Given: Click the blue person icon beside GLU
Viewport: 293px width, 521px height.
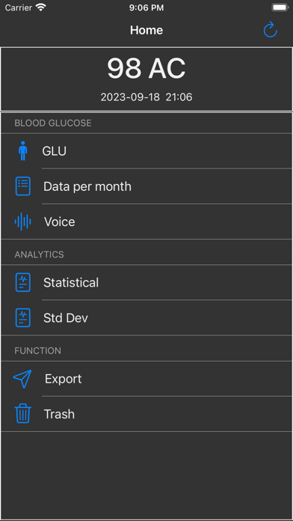Looking at the screenshot, I should point(23,151).
